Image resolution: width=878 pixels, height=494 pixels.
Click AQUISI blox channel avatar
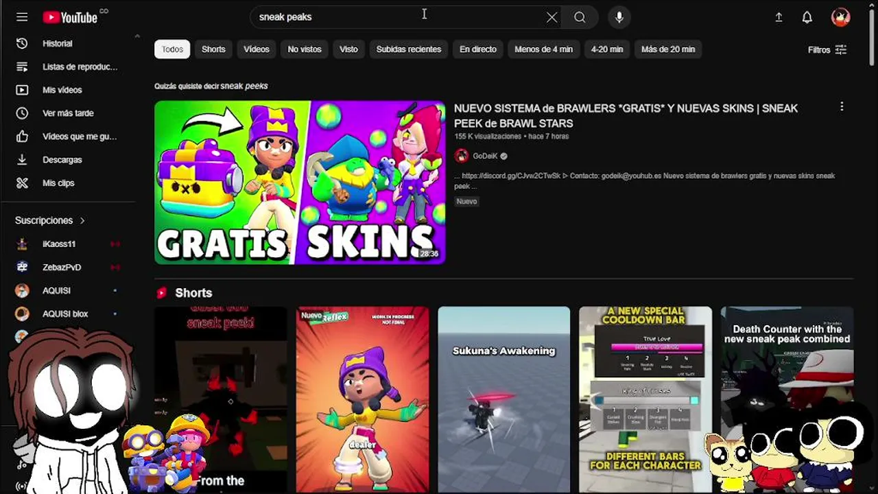(x=22, y=314)
